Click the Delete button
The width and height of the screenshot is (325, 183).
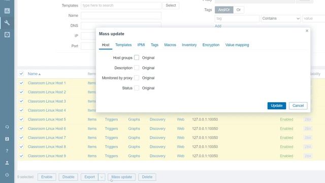point(147,177)
